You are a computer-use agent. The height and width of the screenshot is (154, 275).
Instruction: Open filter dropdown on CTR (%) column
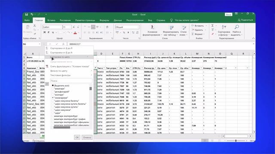click(142, 68)
